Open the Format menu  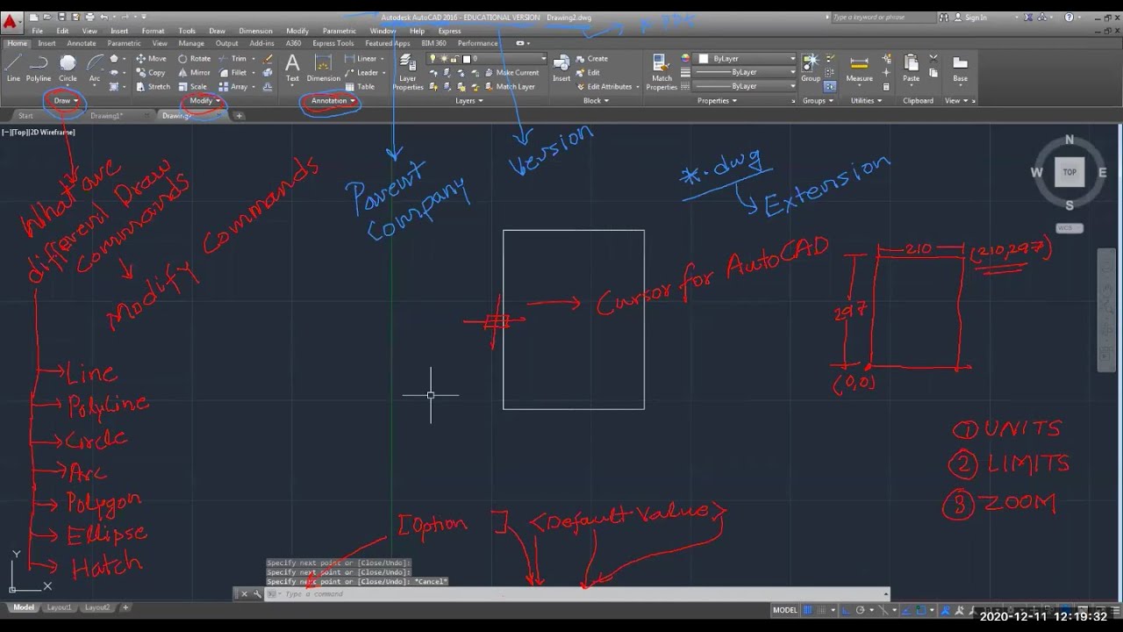153,31
